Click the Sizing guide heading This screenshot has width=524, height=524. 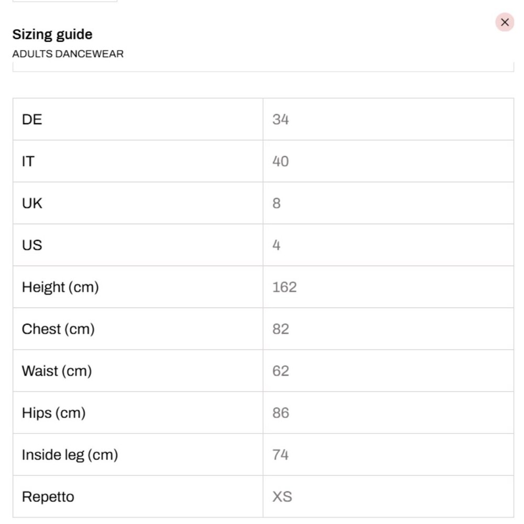[52, 35]
